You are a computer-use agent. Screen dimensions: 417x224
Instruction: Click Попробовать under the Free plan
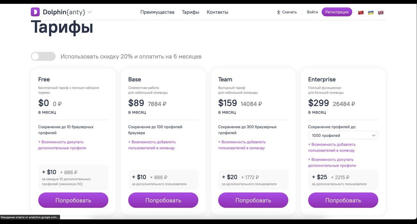click(73, 200)
